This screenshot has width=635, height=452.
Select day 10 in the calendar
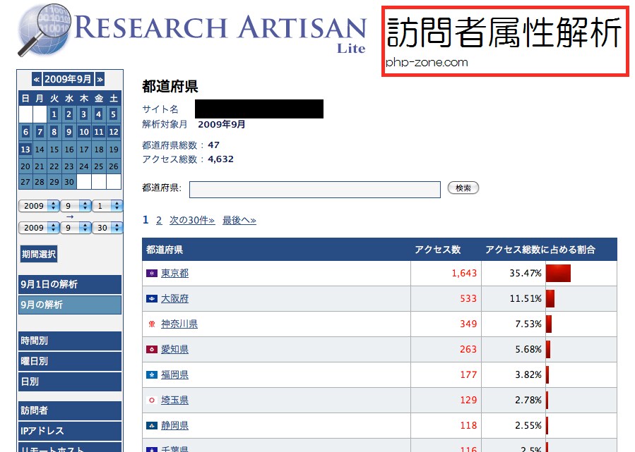[x=84, y=132]
